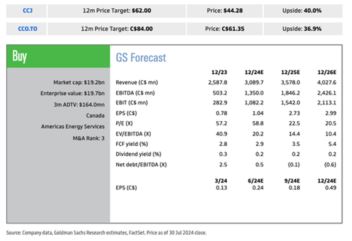Click the 6/24E quarterly column header

256,181
